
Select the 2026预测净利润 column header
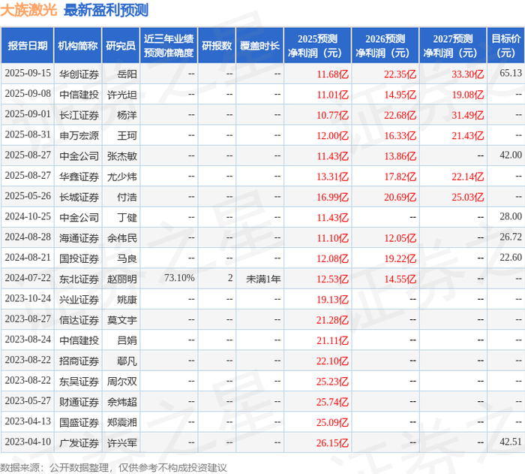pyautogui.click(x=385, y=46)
